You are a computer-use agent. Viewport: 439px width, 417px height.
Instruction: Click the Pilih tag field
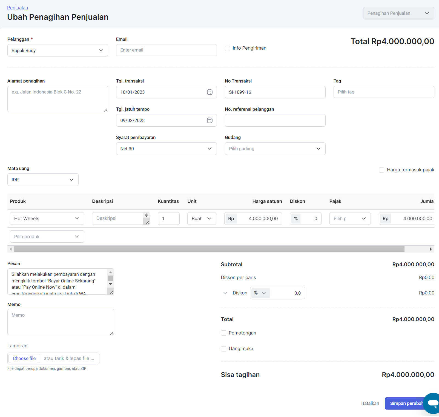pos(384,92)
